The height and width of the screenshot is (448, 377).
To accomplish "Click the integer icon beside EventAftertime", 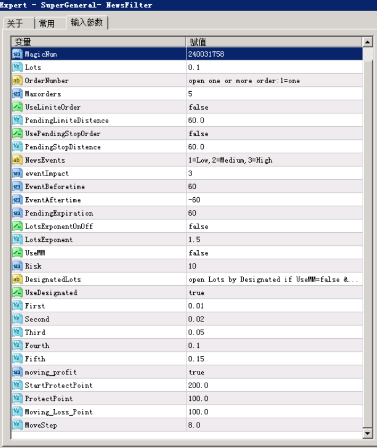I will 17,200.
